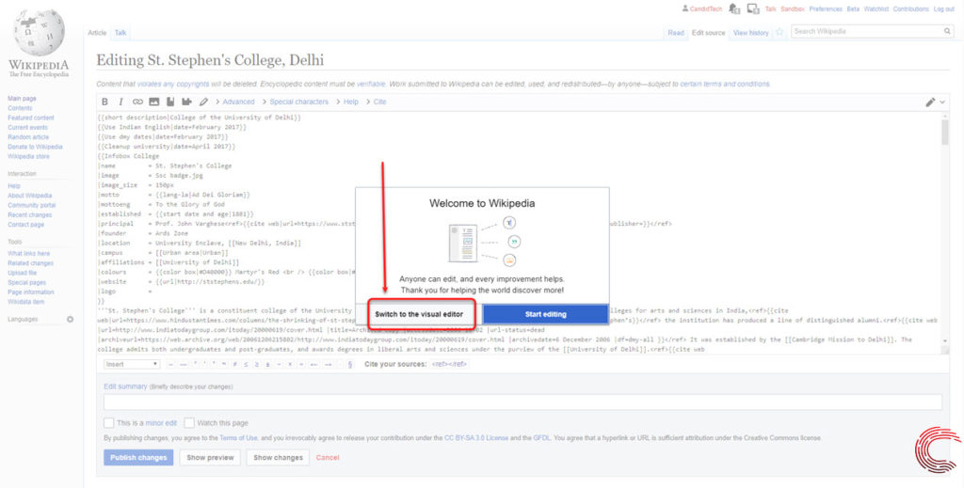The width and height of the screenshot is (964, 488).
Task: Insert the plus-minus ± character
Action: tap(267, 364)
